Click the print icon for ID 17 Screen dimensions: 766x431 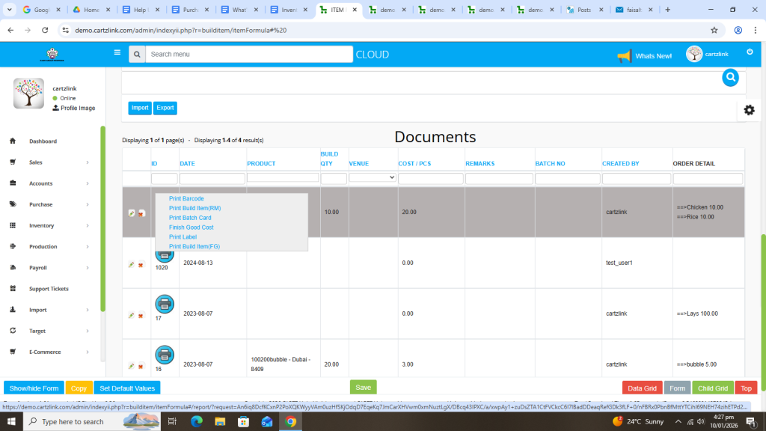165,304
